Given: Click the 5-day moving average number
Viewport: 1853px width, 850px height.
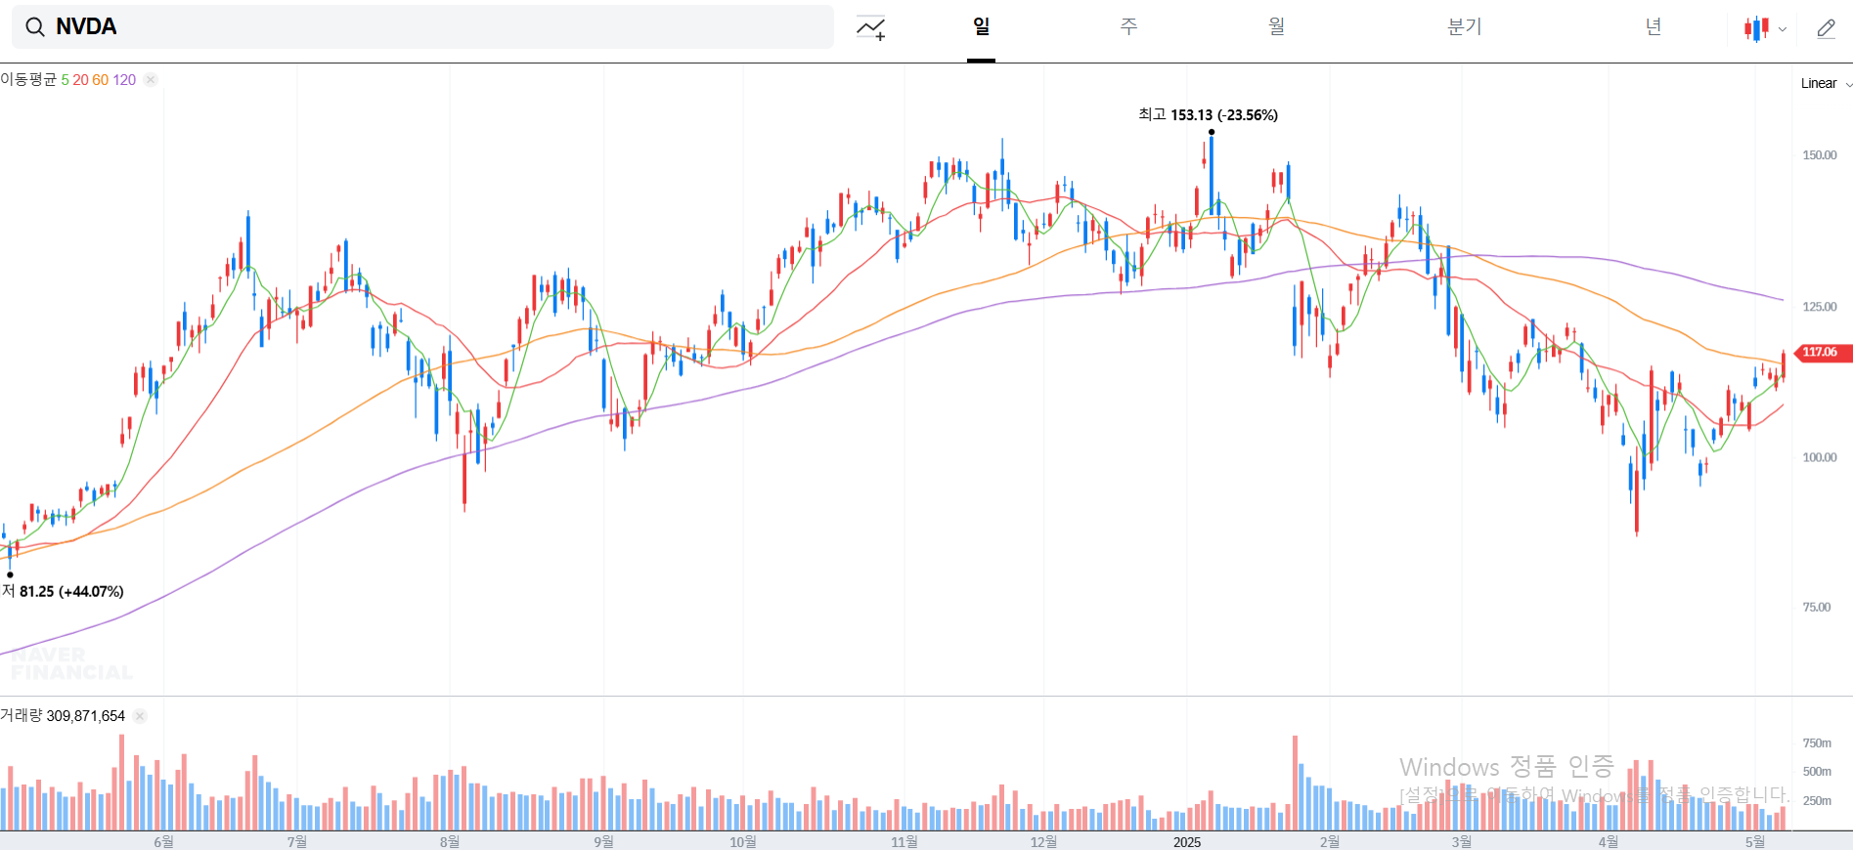Looking at the screenshot, I should [x=65, y=80].
